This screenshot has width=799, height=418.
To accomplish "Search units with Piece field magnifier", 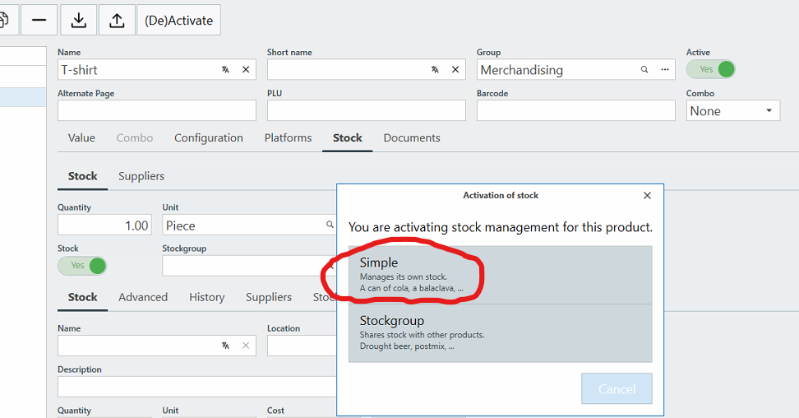I will (x=330, y=225).
